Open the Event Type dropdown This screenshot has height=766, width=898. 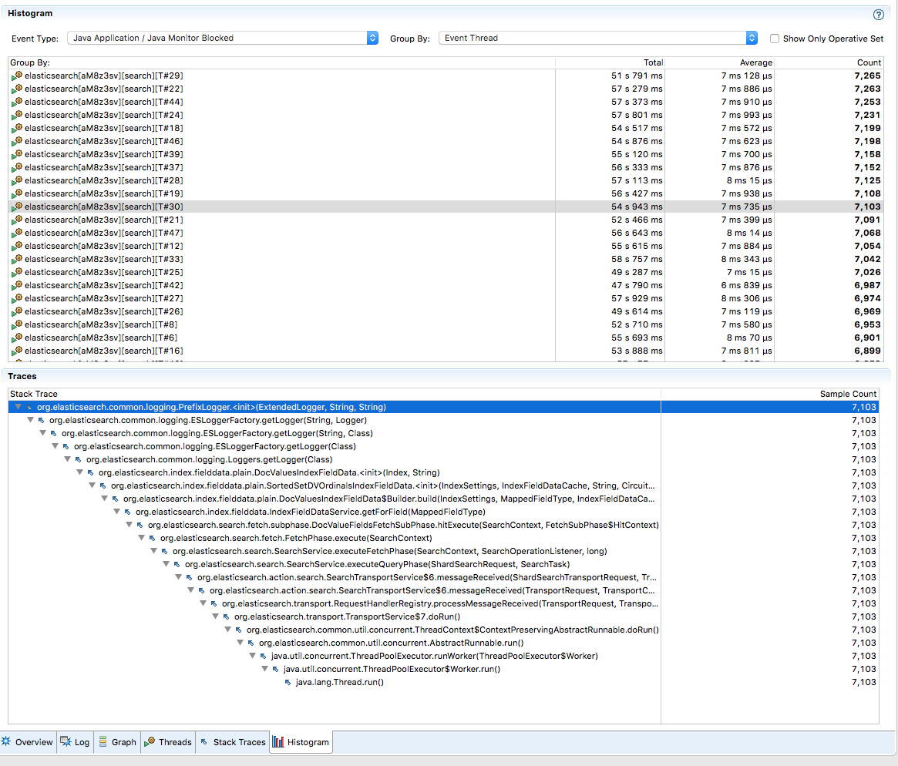(x=223, y=38)
